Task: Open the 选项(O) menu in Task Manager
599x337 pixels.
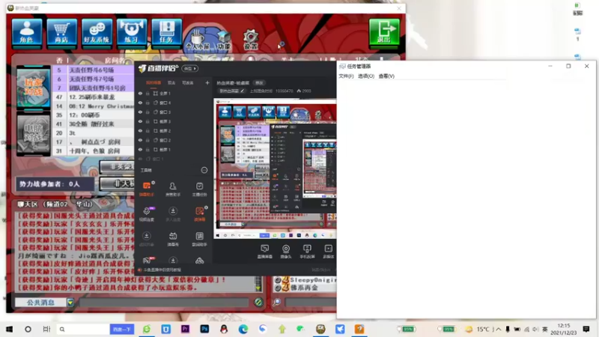Action: (x=366, y=76)
